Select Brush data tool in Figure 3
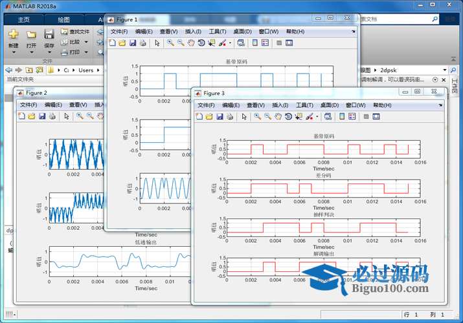 pos(309,116)
